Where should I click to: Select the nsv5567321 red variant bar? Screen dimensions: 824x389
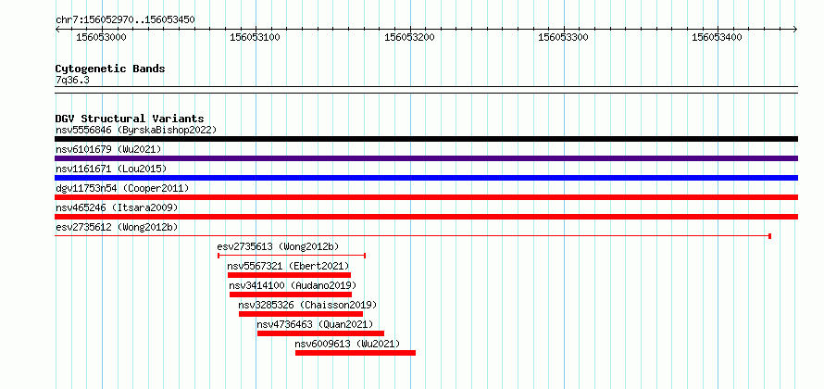[289, 275]
